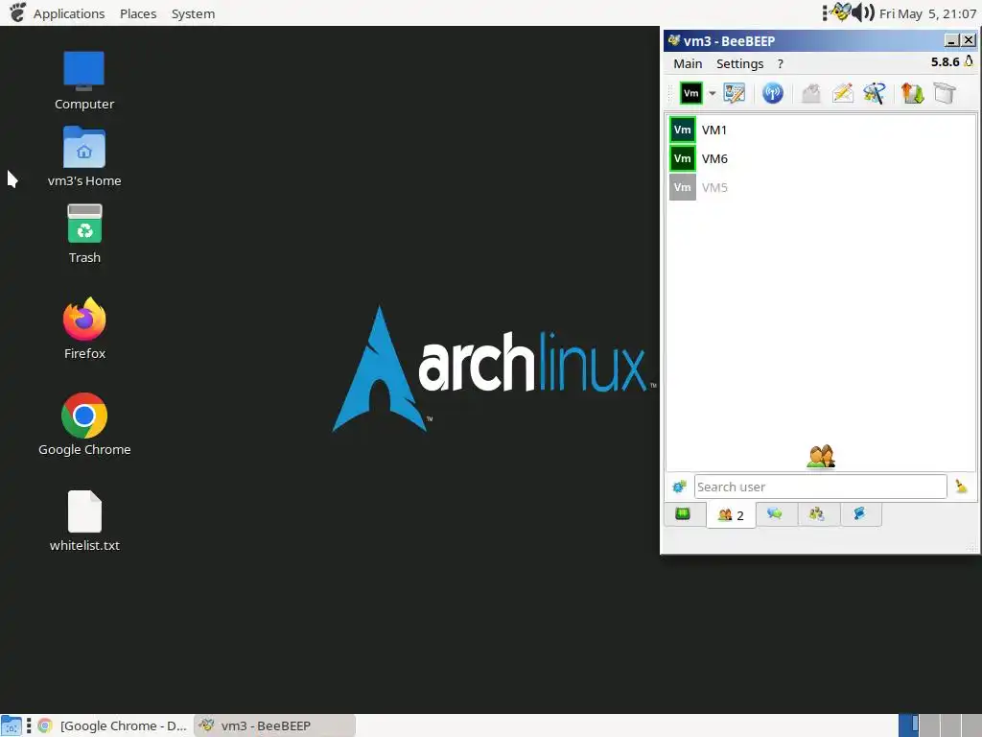Open the Settings menu in BeeBEEP

[739, 64]
